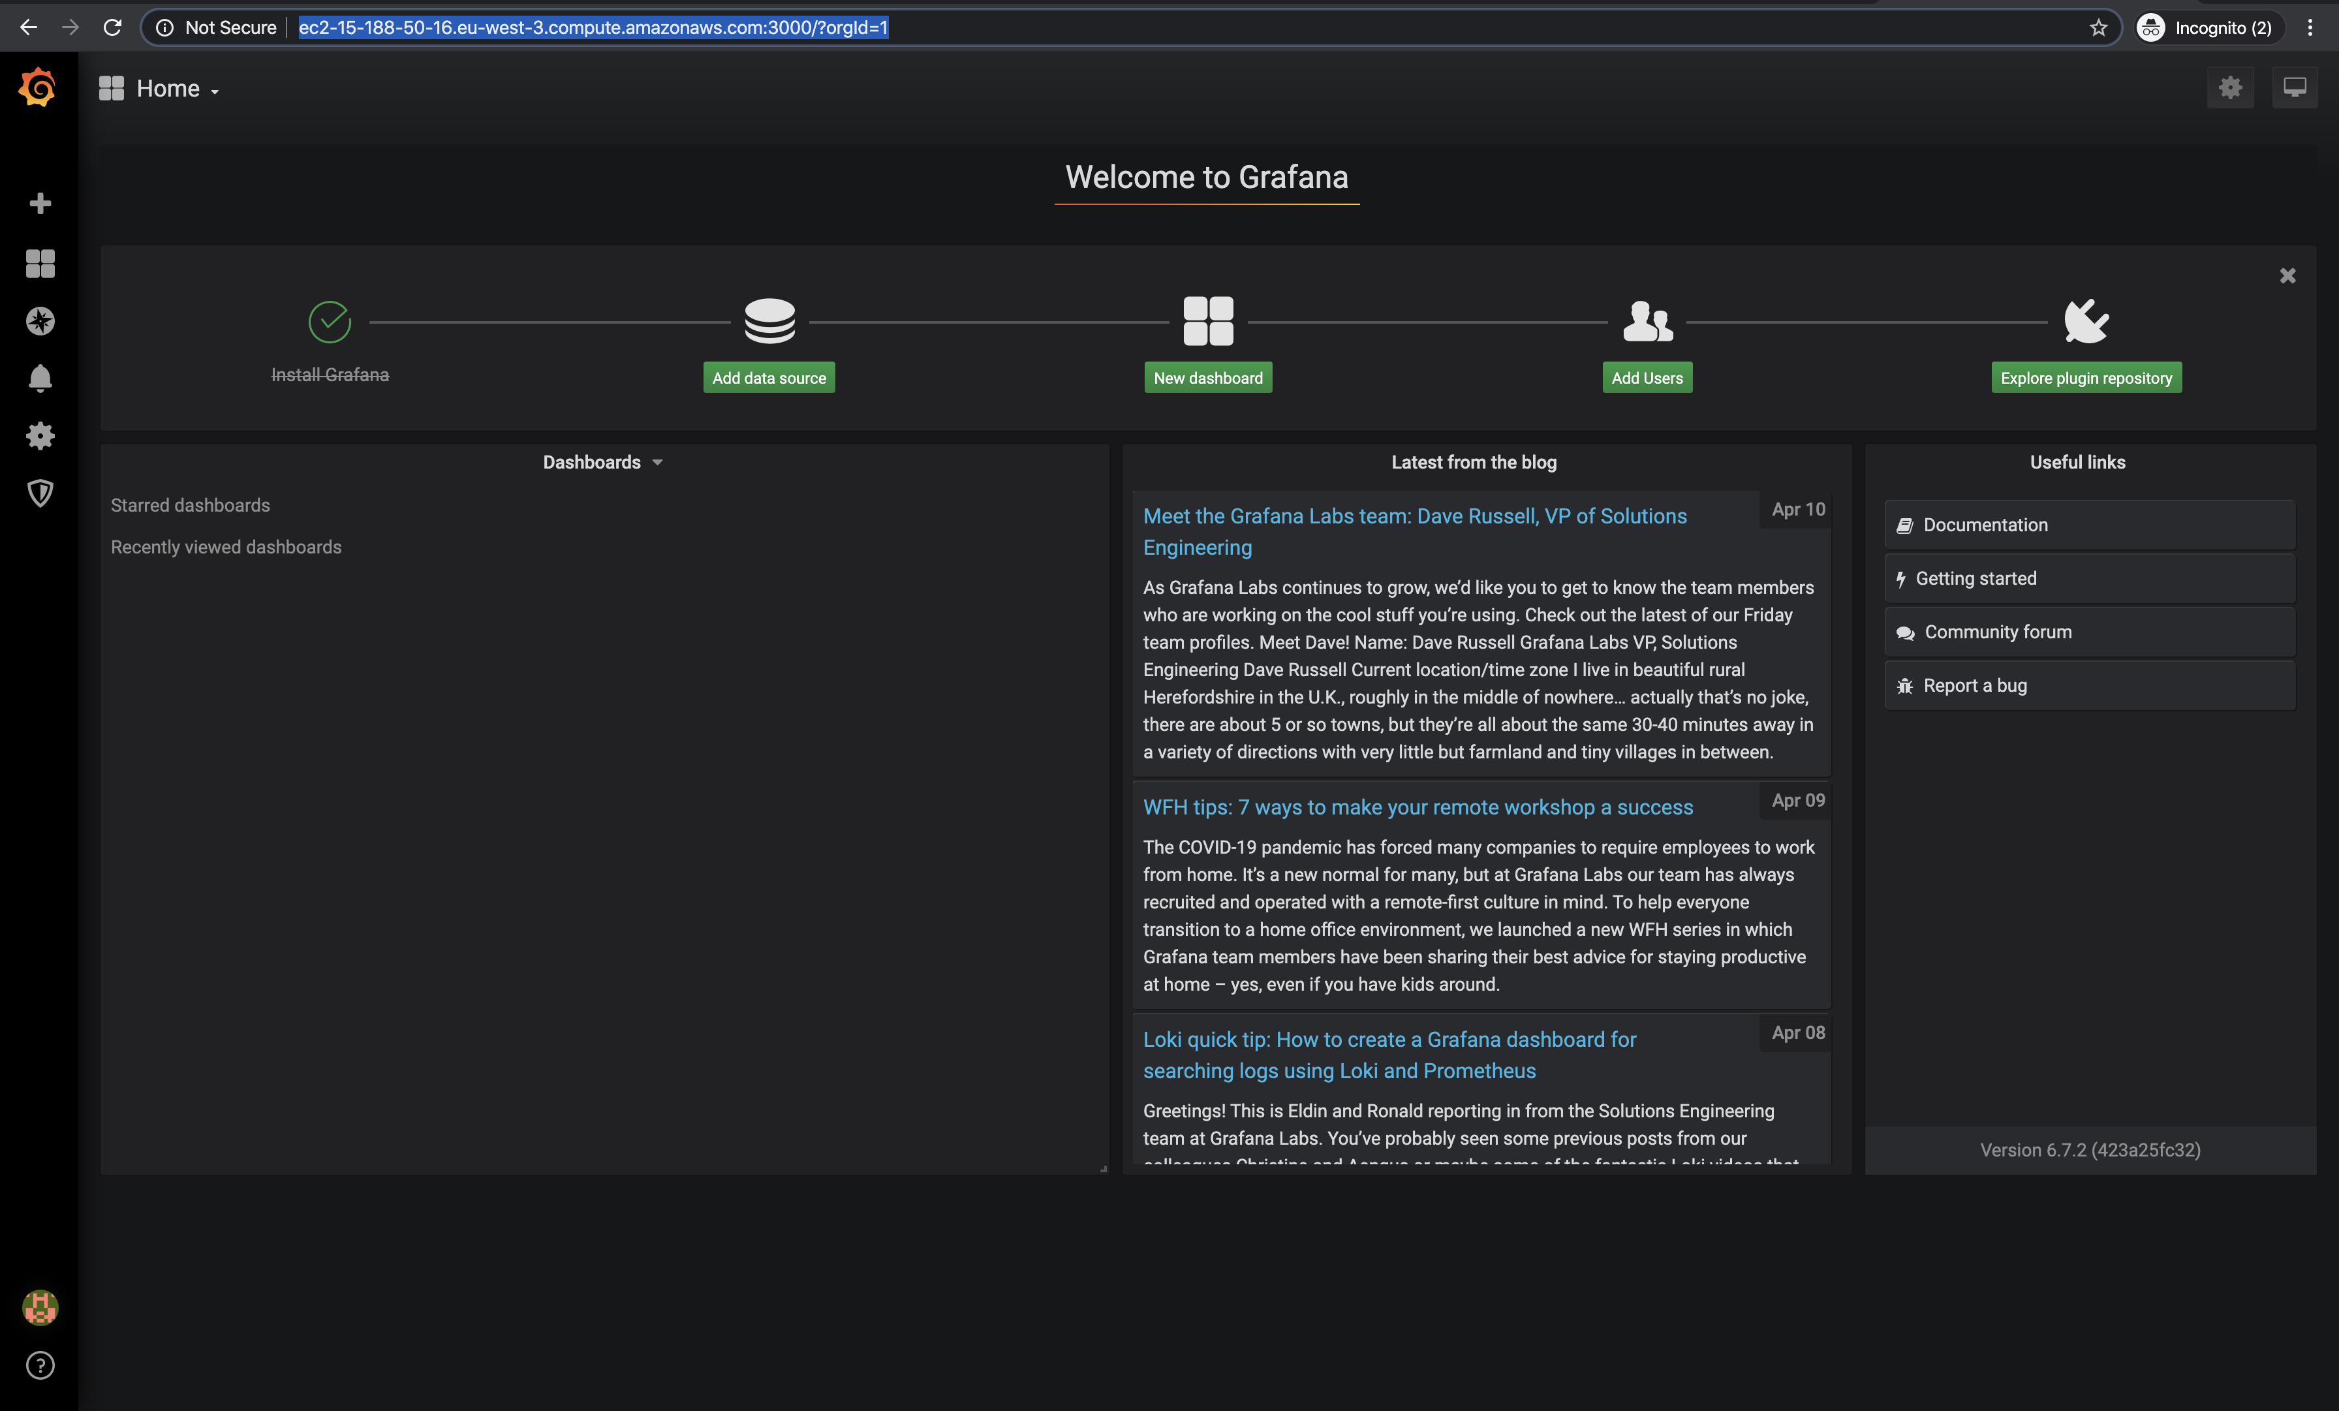Click the browser address bar URL
The height and width of the screenshot is (1411, 2339).
coord(593,27)
